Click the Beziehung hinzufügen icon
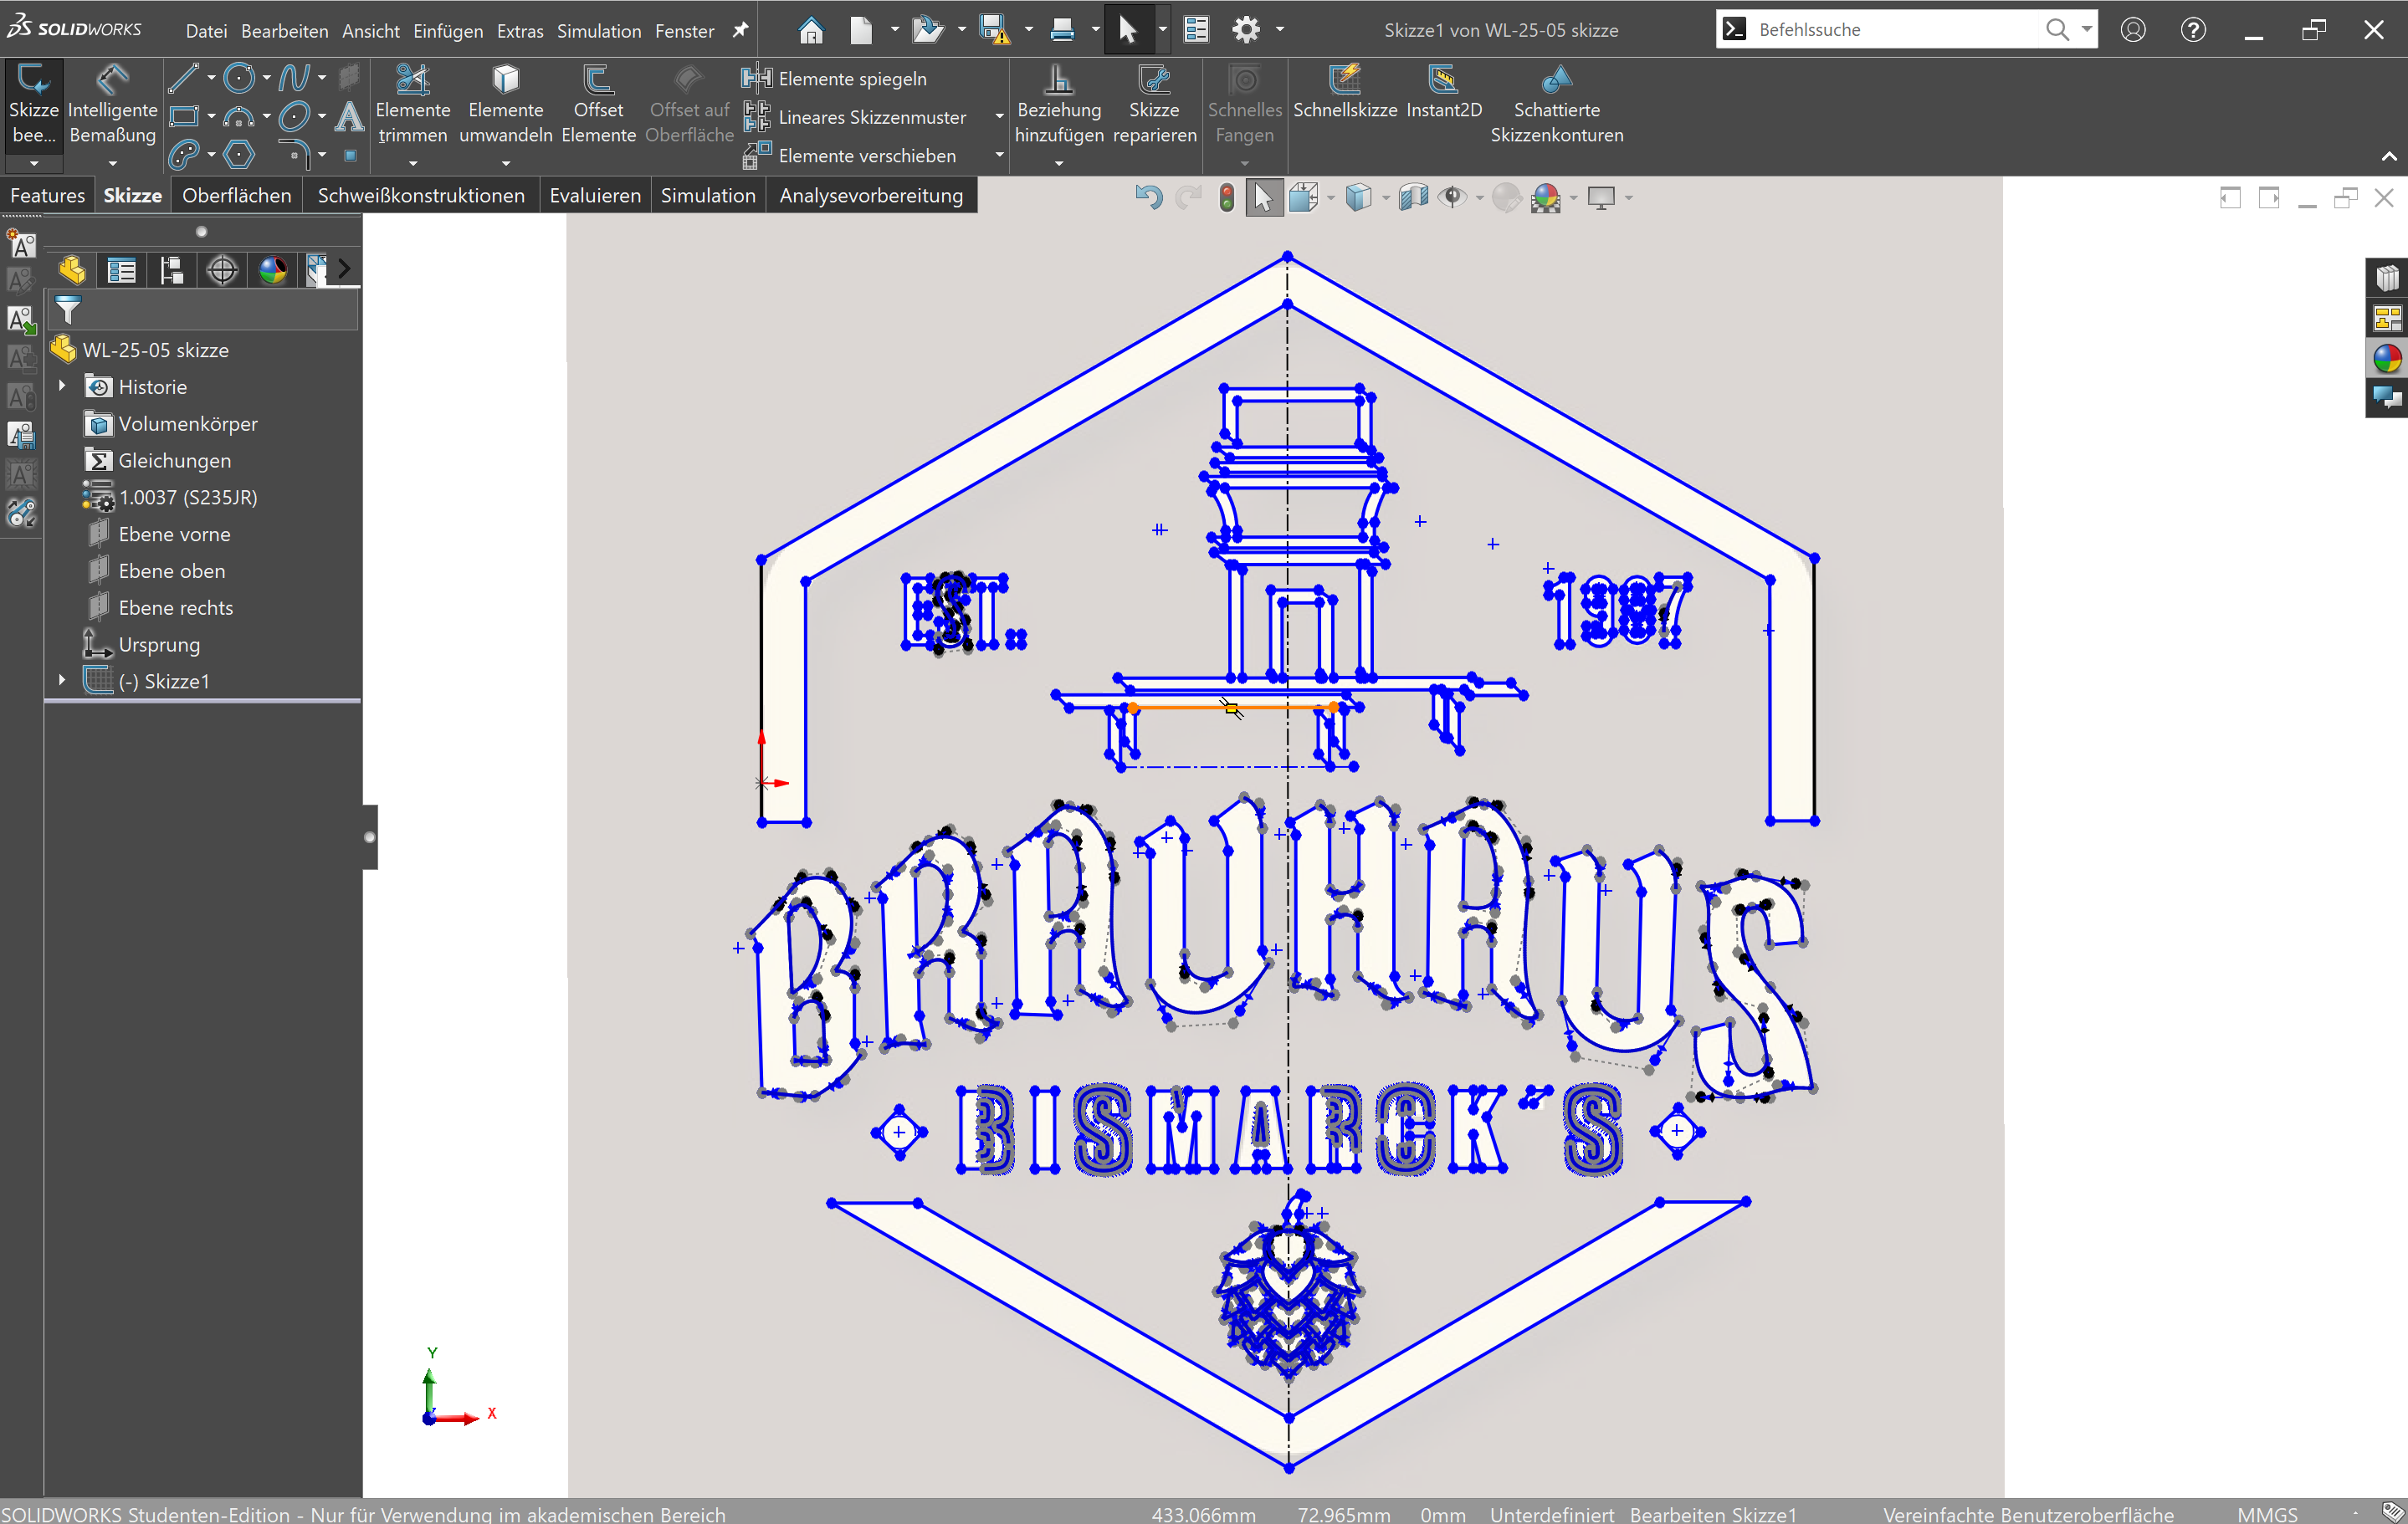 tap(1059, 79)
